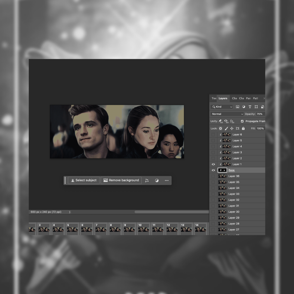Filter layers by pixel layers icon
Image resolution: width=294 pixels, height=294 pixels.
point(237,107)
